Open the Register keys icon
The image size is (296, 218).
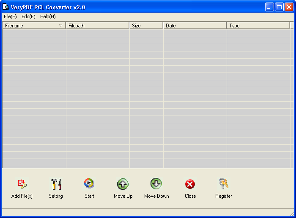pyautogui.click(x=224, y=184)
